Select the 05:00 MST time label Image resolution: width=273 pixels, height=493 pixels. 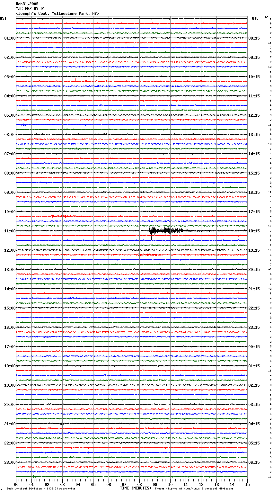pyautogui.click(x=10, y=115)
